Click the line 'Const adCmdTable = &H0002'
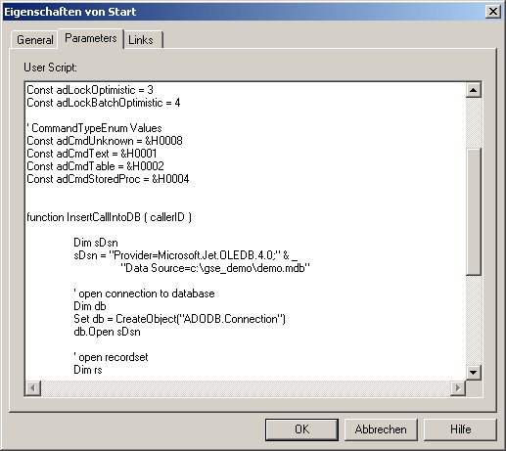This screenshot has width=506, height=451. [95, 166]
